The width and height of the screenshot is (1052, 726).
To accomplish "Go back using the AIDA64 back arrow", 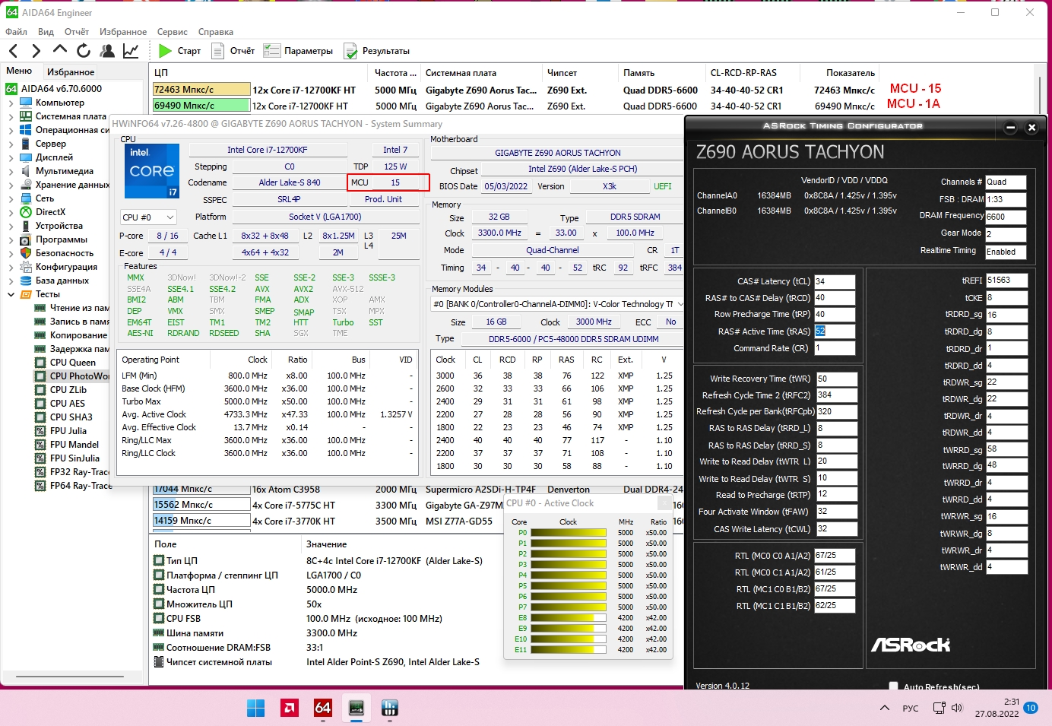I will [13, 51].
